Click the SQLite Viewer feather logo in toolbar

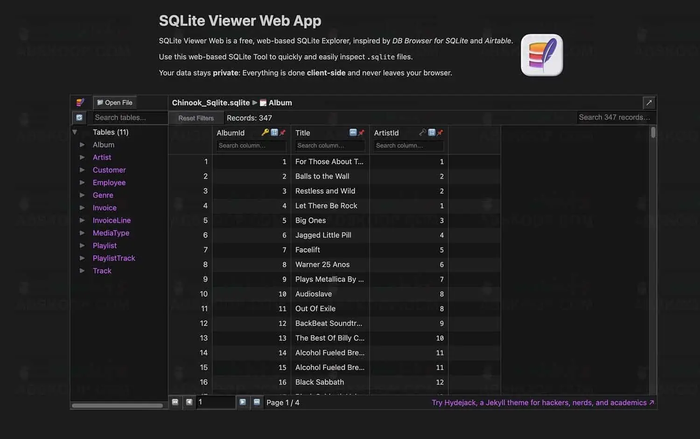(80, 102)
